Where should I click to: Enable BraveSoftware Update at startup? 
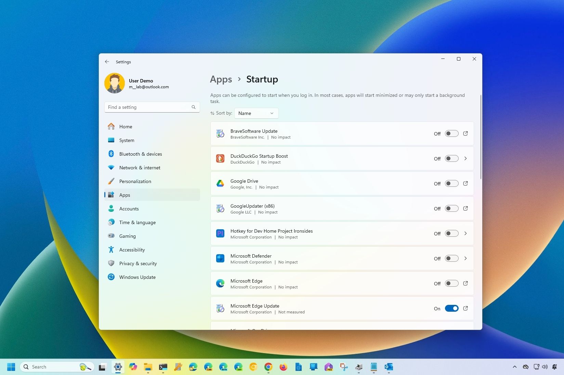pos(451,133)
